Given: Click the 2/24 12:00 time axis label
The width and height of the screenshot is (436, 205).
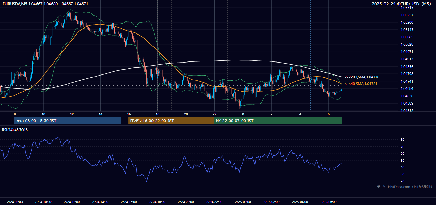Looking at the screenshot, I should (x=72, y=202).
